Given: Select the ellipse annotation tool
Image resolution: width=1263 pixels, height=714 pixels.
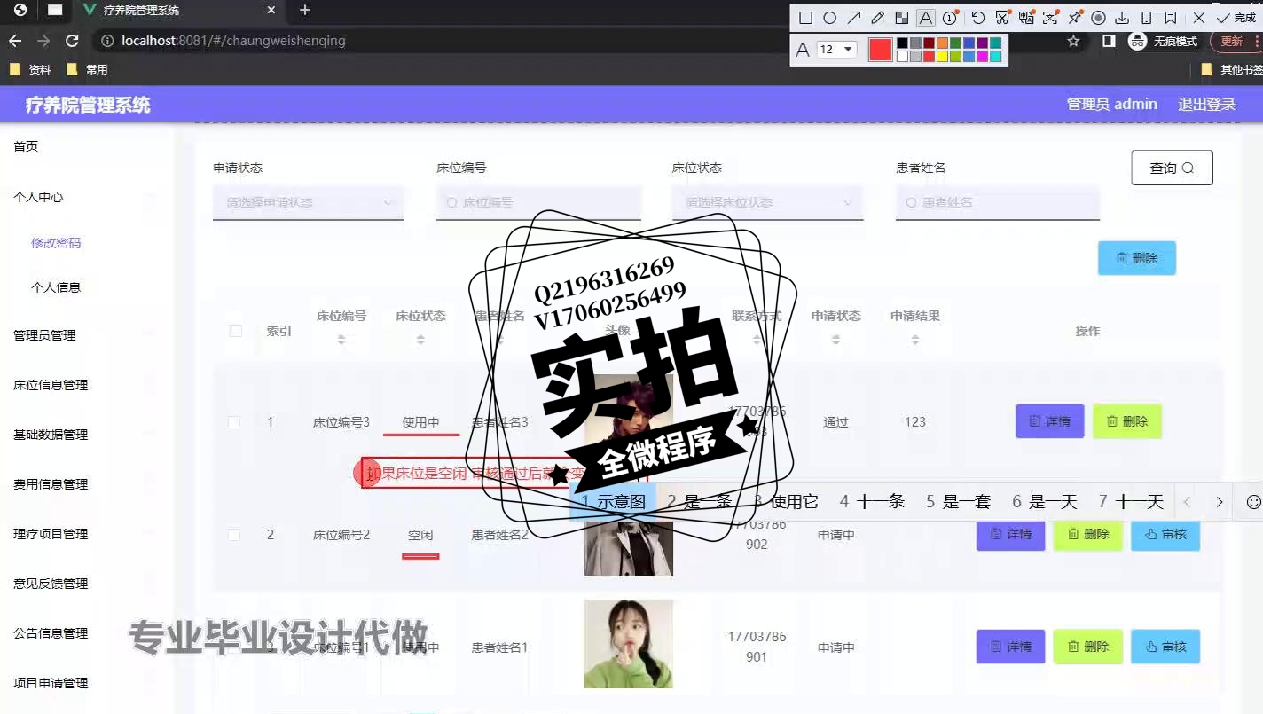Looking at the screenshot, I should [x=829, y=18].
